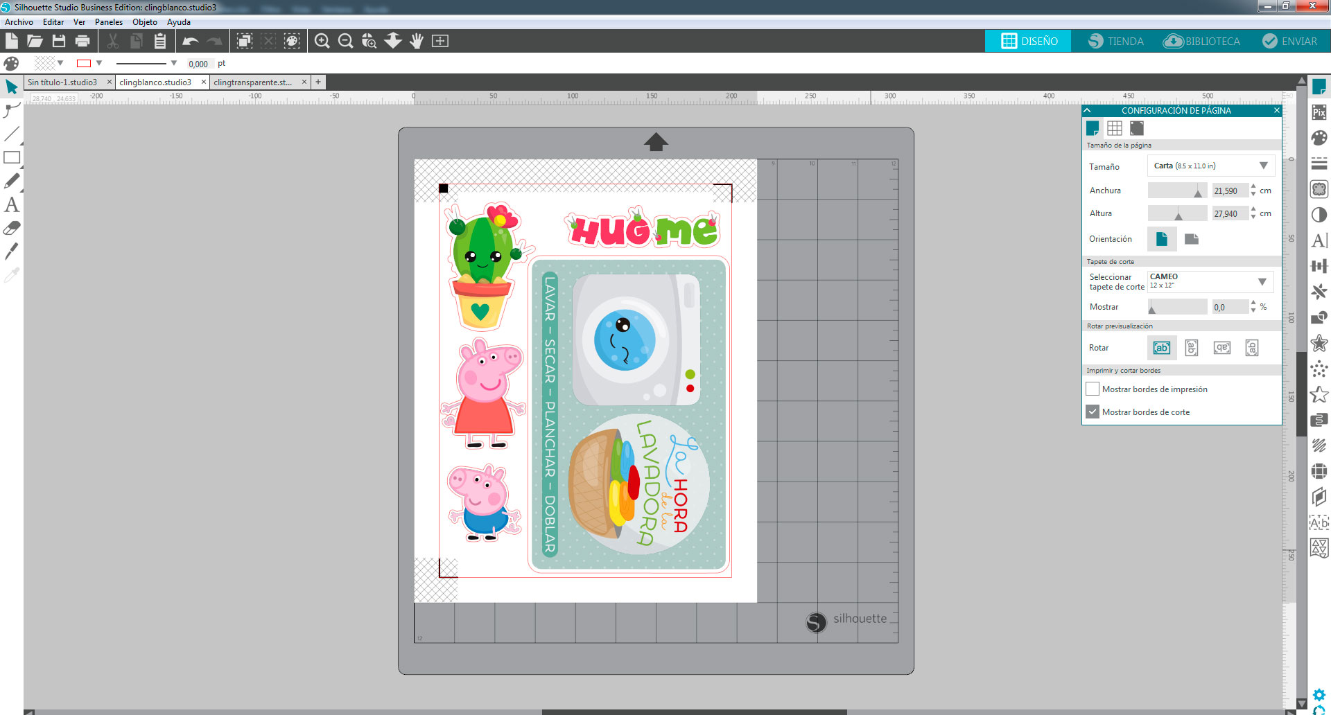Select portrait orientation
This screenshot has height=715, width=1331.
click(x=1162, y=239)
